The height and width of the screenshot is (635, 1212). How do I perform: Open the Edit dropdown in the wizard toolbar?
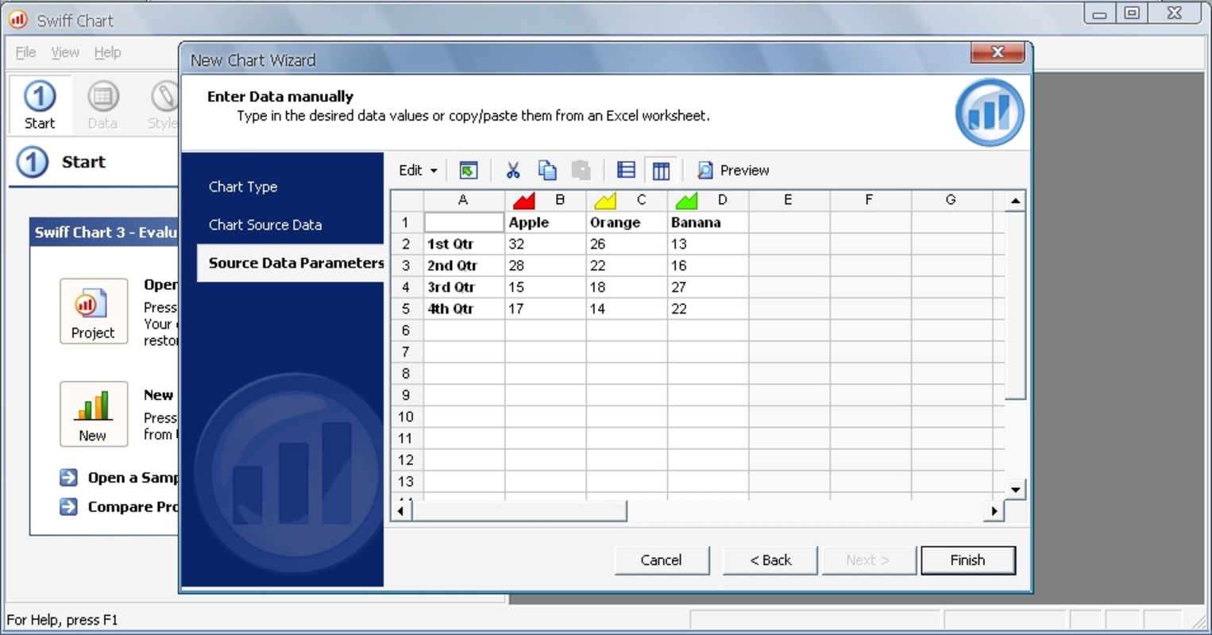(x=418, y=170)
